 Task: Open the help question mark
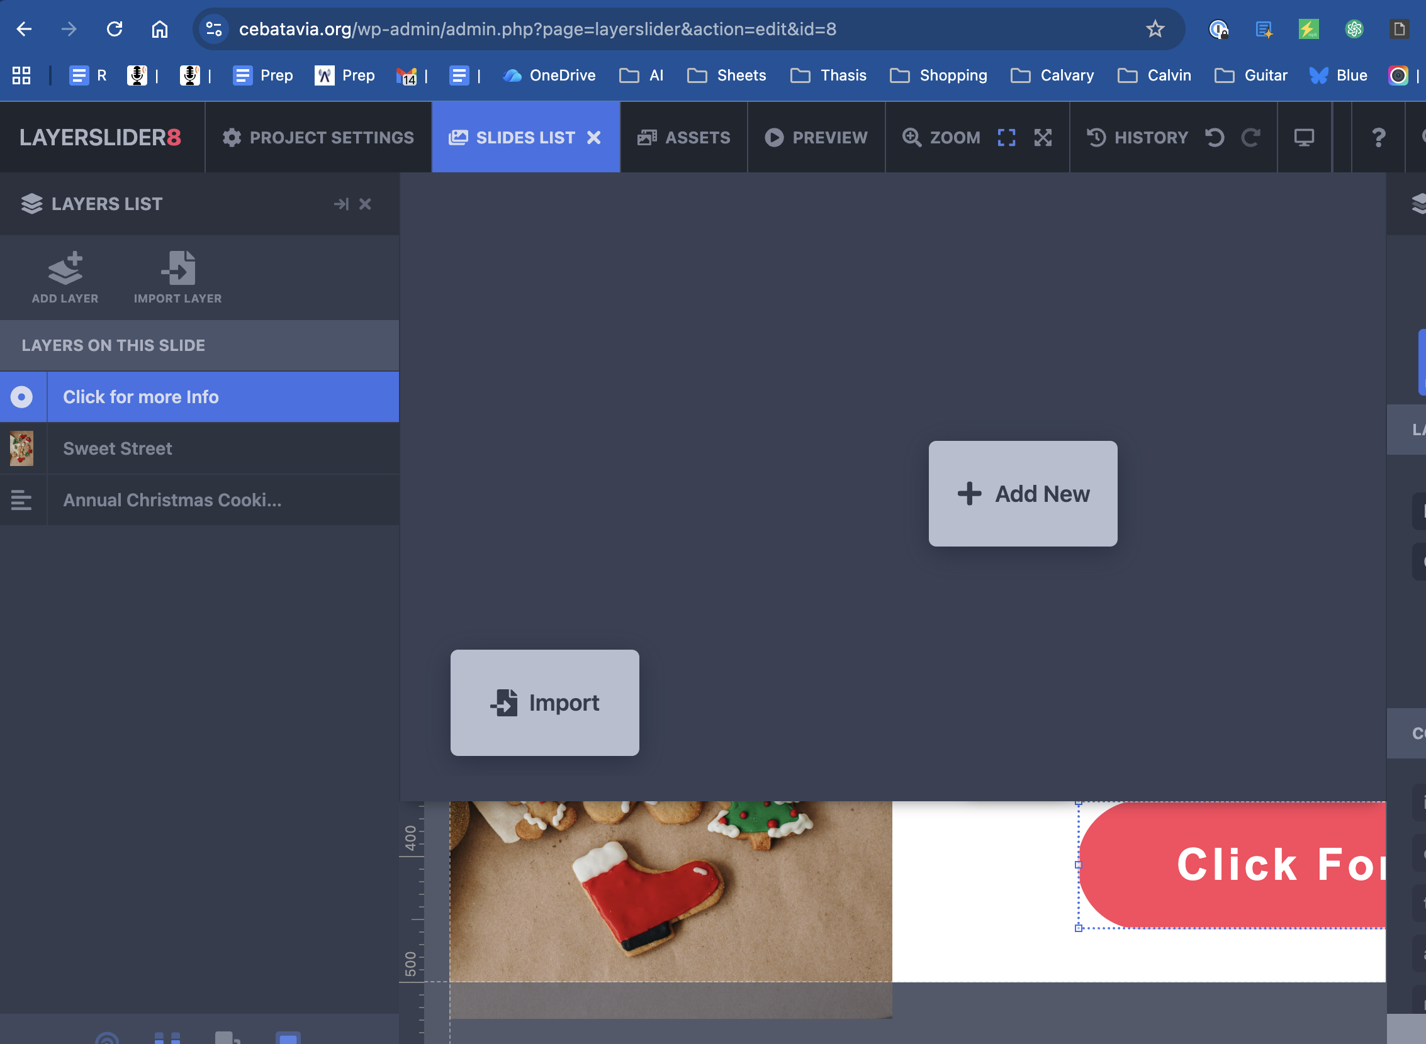[1378, 137]
